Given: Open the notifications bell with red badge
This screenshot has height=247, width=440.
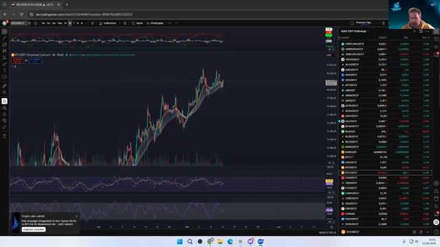Looking at the screenshot, I should point(436,214).
